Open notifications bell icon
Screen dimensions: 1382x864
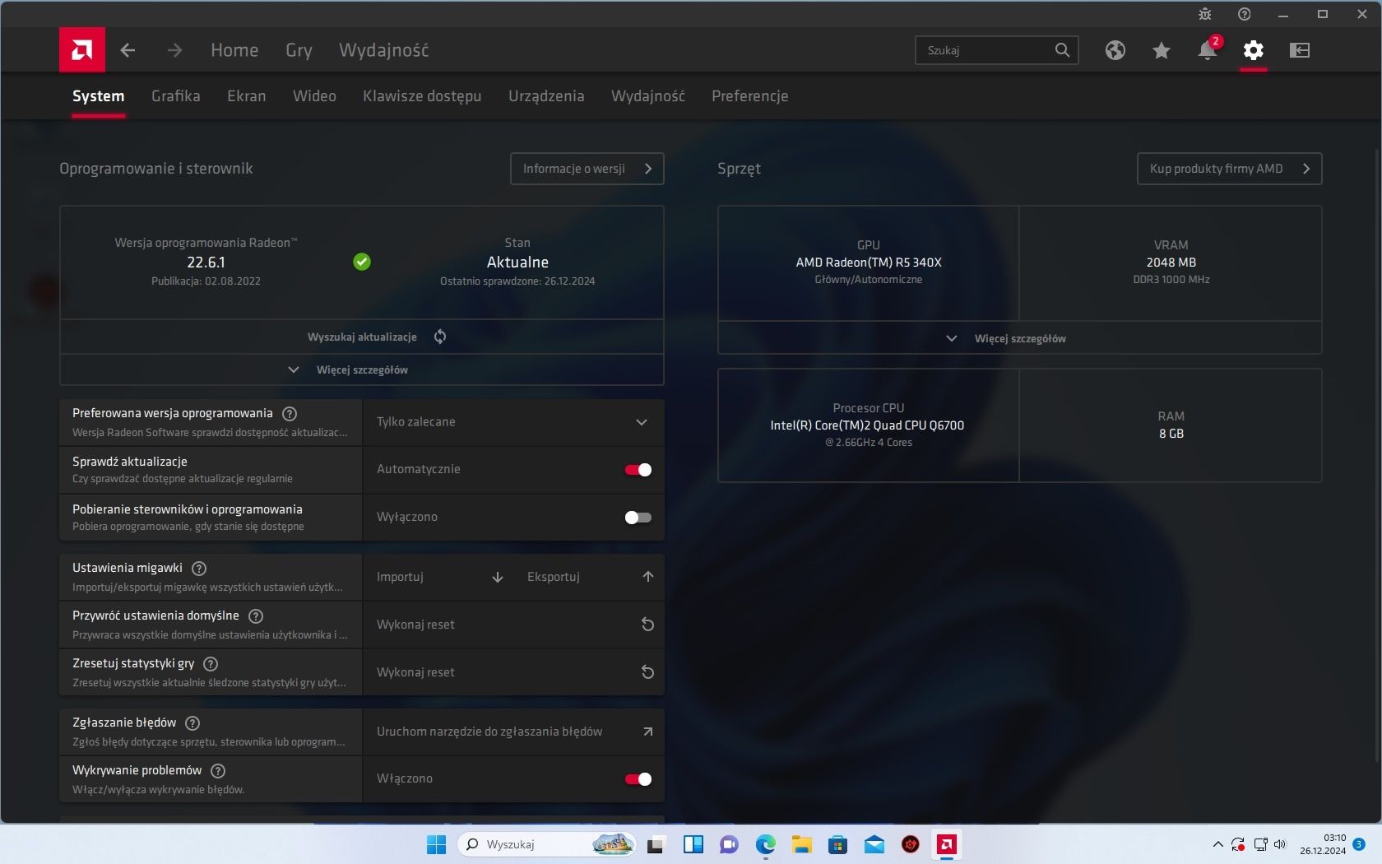[1208, 49]
